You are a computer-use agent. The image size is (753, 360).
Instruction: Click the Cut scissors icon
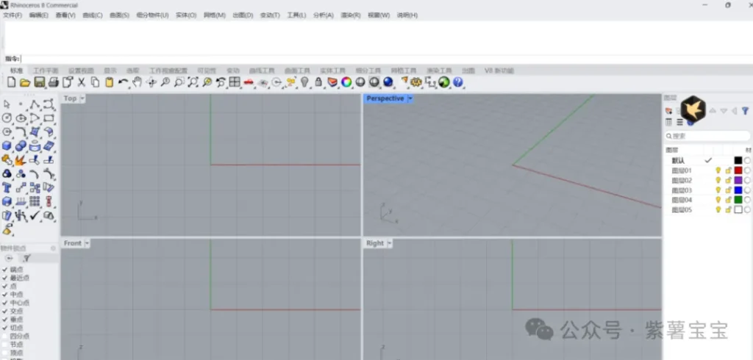pyautogui.click(x=82, y=82)
